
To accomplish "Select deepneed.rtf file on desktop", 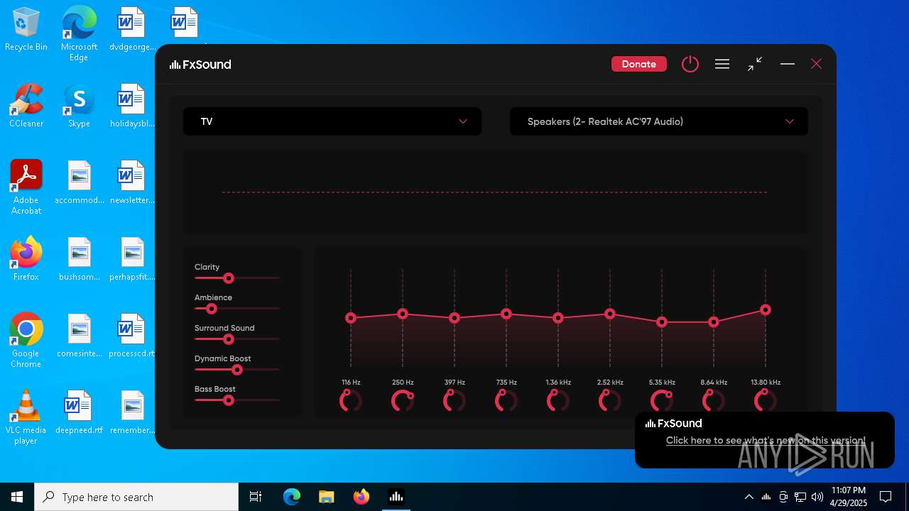I will (x=79, y=412).
